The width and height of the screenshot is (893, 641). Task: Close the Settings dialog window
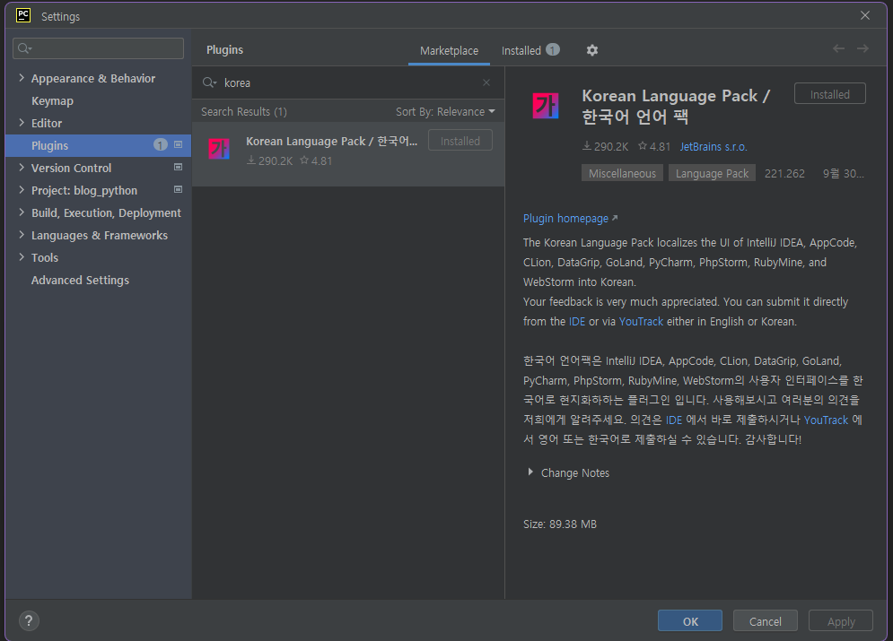coord(865,15)
